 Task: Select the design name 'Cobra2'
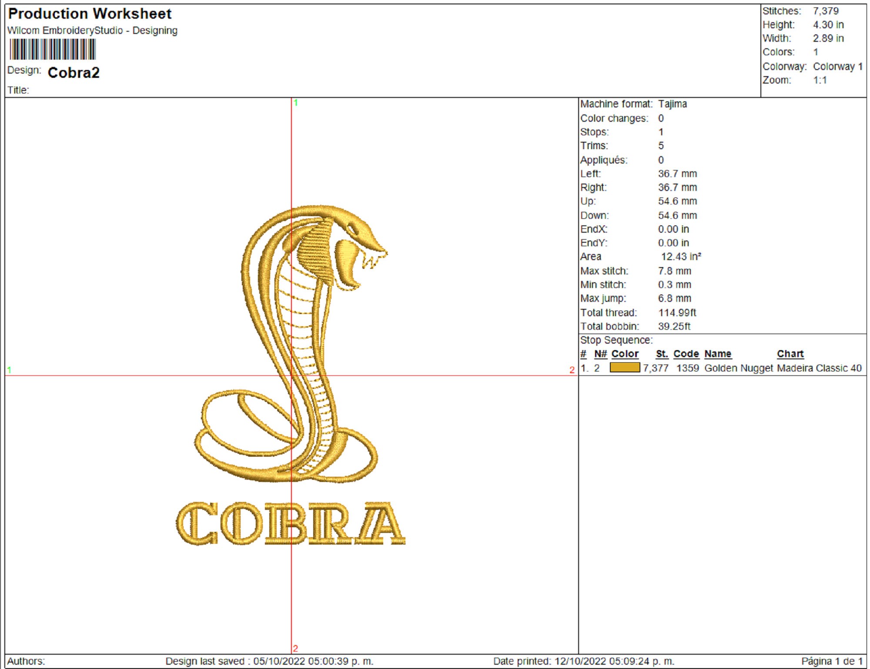coord(74,73)
